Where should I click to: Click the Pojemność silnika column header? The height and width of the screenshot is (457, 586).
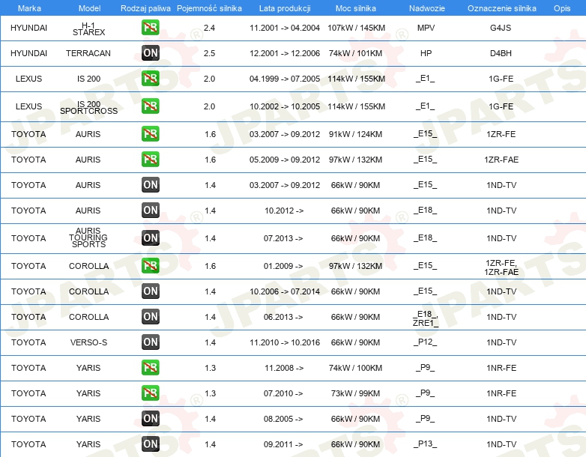209,8
